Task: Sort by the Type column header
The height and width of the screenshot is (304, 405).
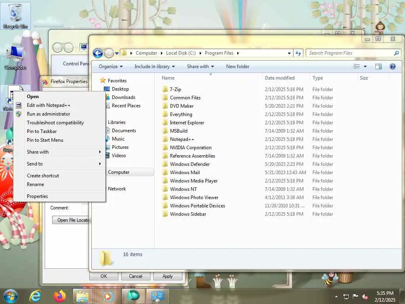Action: click(318, 78)
